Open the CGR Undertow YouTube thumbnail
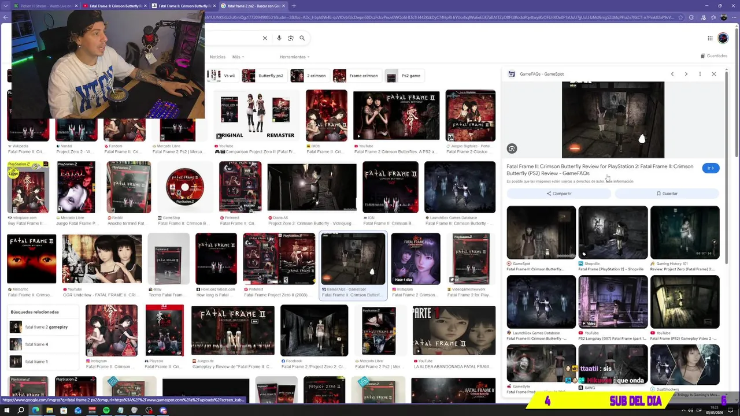 (102, 258)
